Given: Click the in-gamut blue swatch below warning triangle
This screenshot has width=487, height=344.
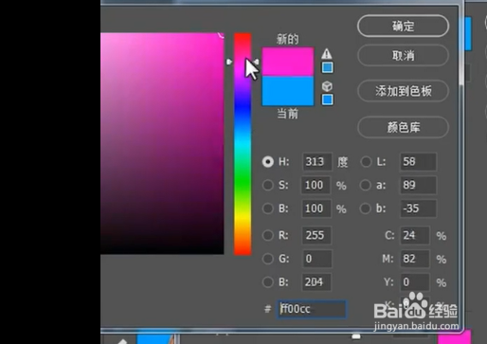Looking at the screenshot, I should point(327,67).
